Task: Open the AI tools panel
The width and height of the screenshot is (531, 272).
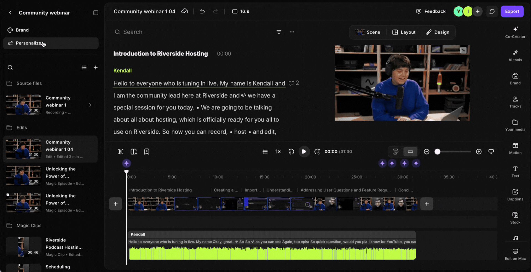Action: pyautogui.click(x=515, y=56)
